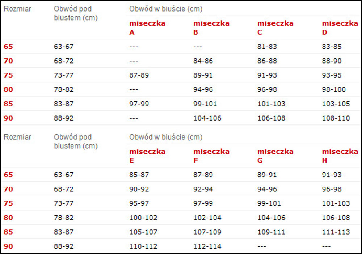Select size 90 in the bottom table

pos(8,246)
